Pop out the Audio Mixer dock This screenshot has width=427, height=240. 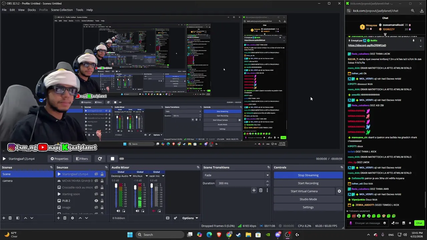click(198, 167)
